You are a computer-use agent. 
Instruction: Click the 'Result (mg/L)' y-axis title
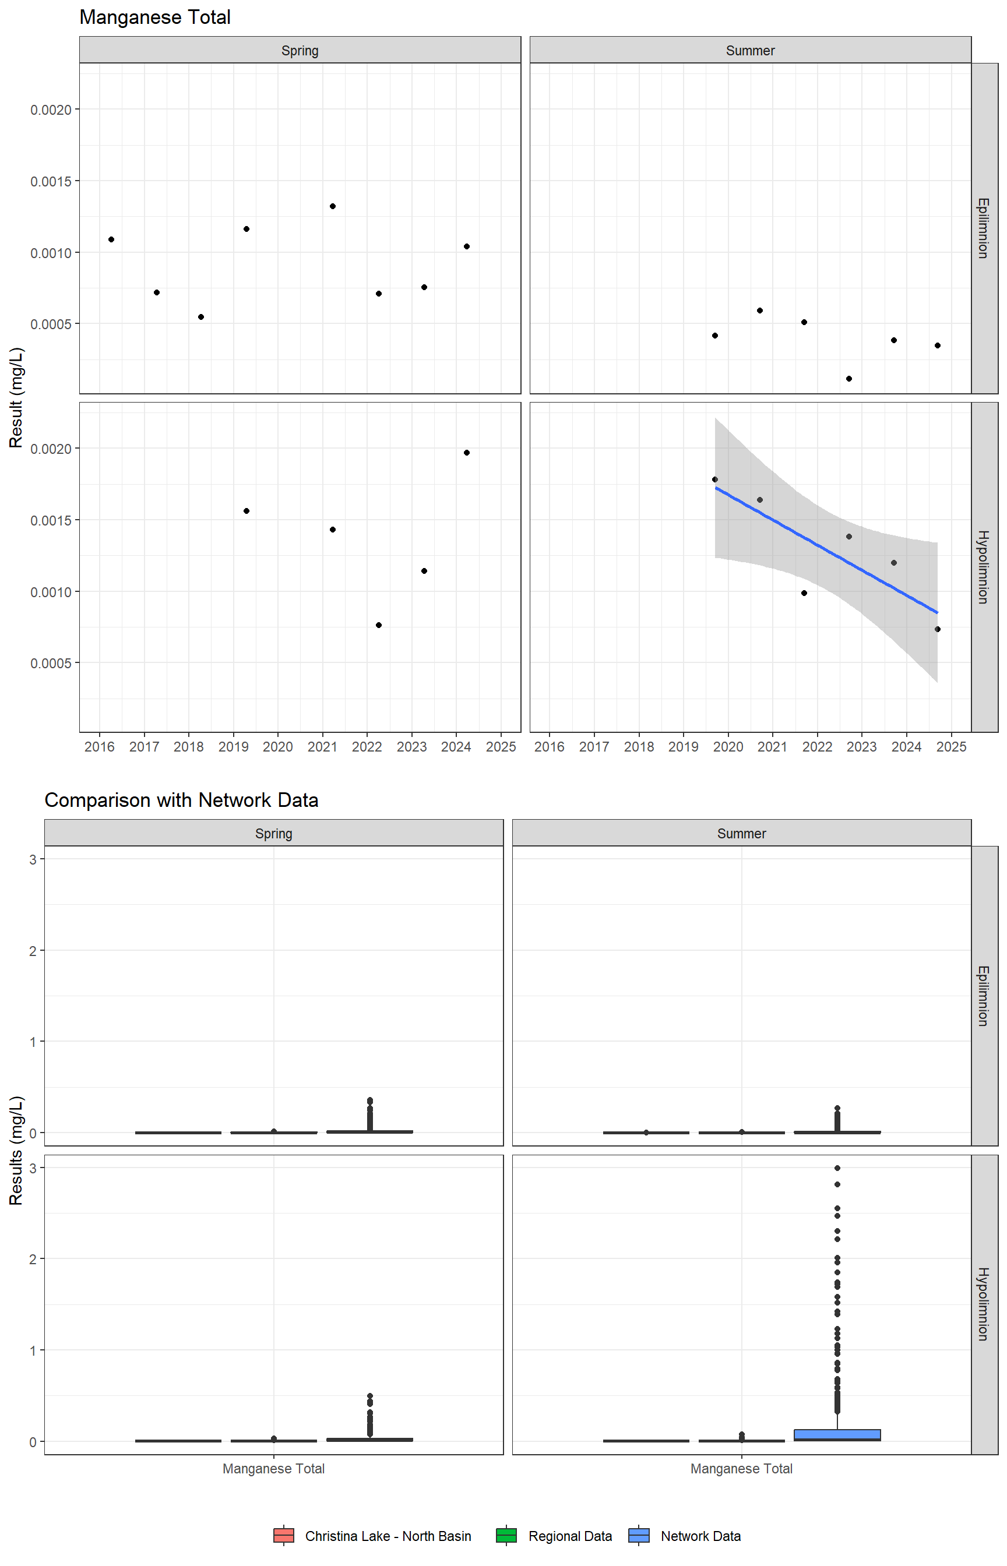click(16, 397)
